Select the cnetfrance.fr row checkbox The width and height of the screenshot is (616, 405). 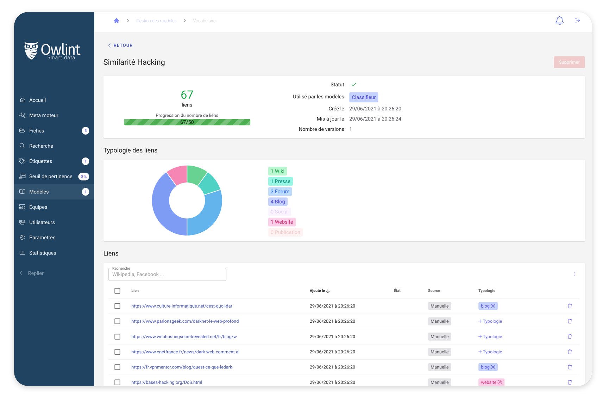[x=117, y=352]
